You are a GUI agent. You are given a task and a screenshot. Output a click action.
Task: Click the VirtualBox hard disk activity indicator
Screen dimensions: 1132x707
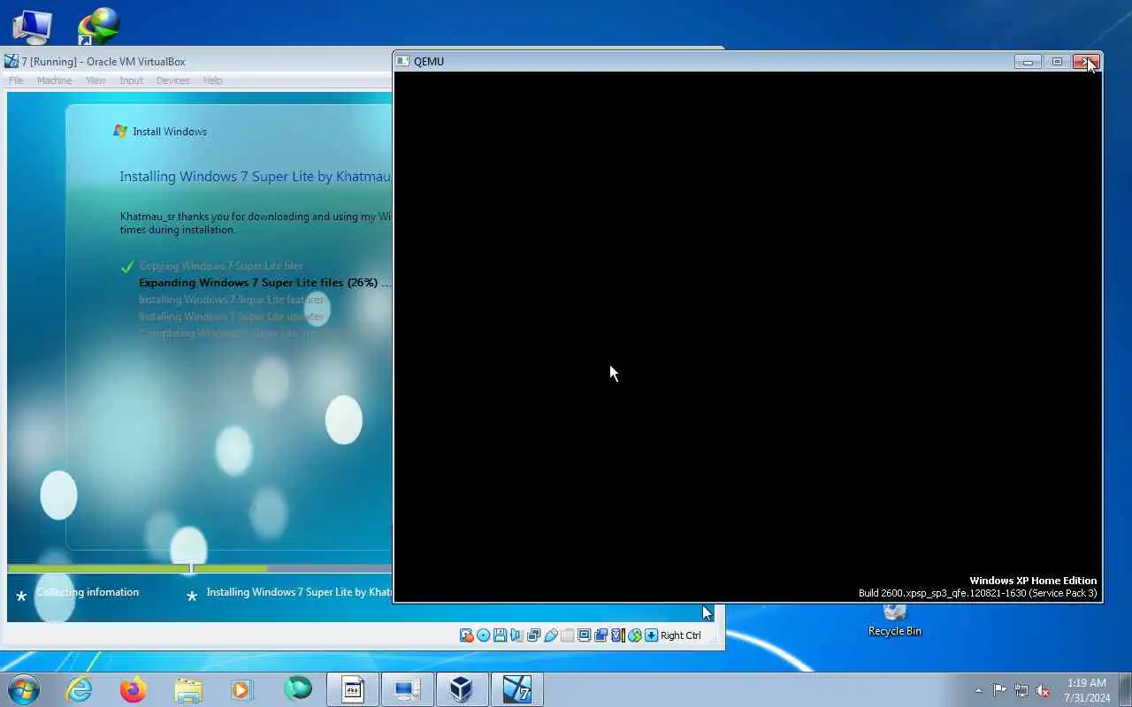point(467,635)
